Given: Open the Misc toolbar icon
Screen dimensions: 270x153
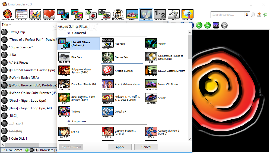Looking at the screenshot, I should pos(132,15).
